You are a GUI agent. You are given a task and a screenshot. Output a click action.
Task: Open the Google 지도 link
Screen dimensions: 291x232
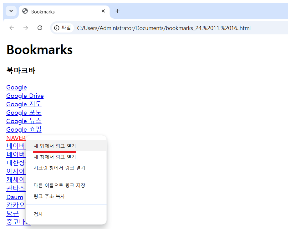point(24,104)
